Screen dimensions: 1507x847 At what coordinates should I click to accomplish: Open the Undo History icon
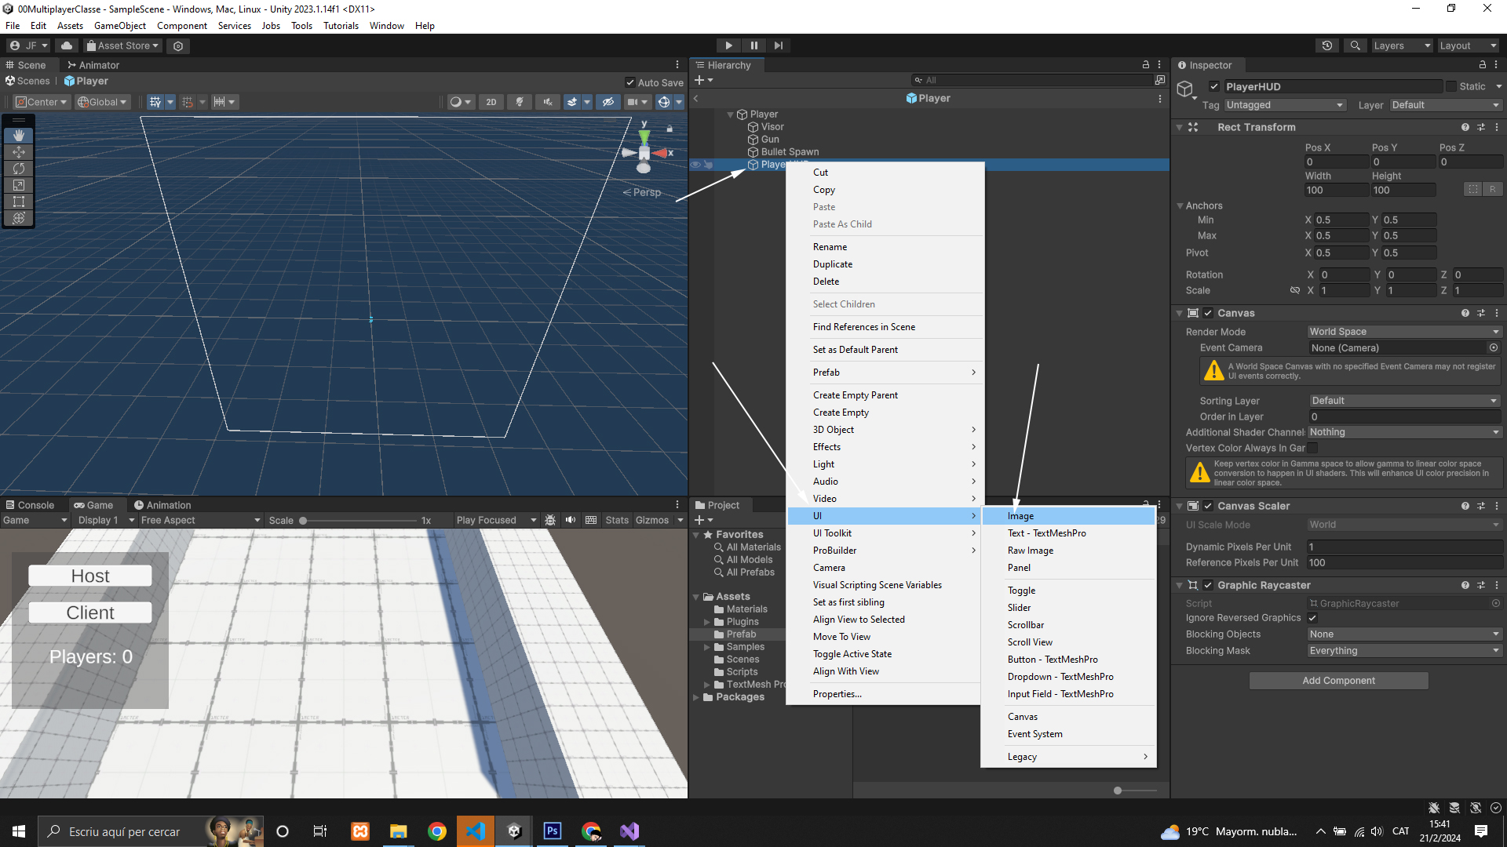coord(1327,45)
